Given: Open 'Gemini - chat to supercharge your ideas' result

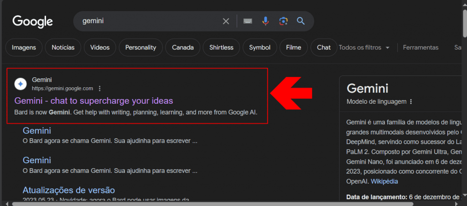Looking at the screenshot, I should coord(93,101).
